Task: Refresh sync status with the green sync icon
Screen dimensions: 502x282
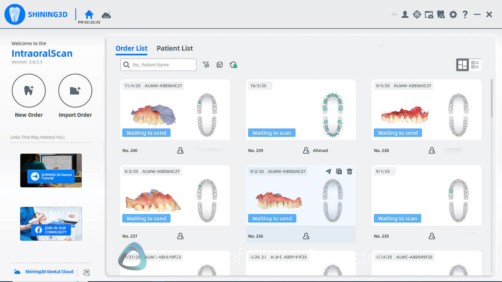Action: (233, 65)
